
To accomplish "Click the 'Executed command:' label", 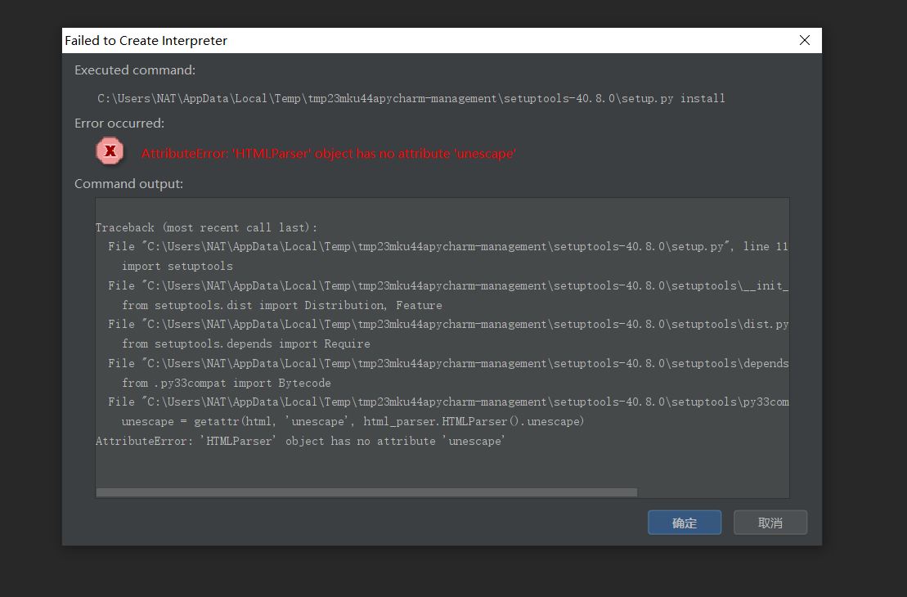I will 135,70.
